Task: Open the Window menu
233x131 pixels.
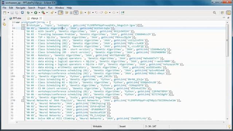Action: [x=59, y=8]
